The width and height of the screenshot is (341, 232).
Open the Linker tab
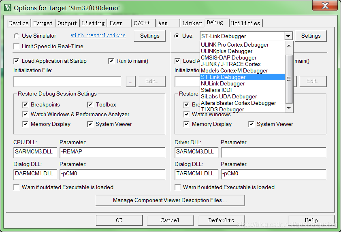pos(192,23)
